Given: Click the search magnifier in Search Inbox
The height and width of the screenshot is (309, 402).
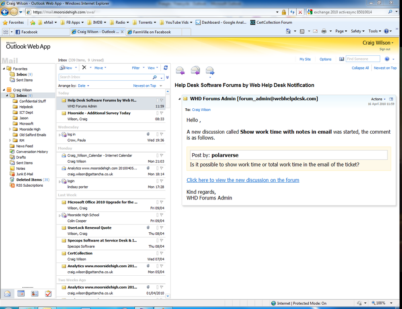Looking at the screenshot, I should click(x=155, y=77).
